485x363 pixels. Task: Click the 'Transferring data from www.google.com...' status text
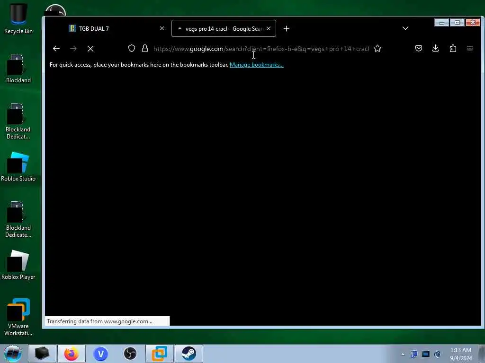99,321
